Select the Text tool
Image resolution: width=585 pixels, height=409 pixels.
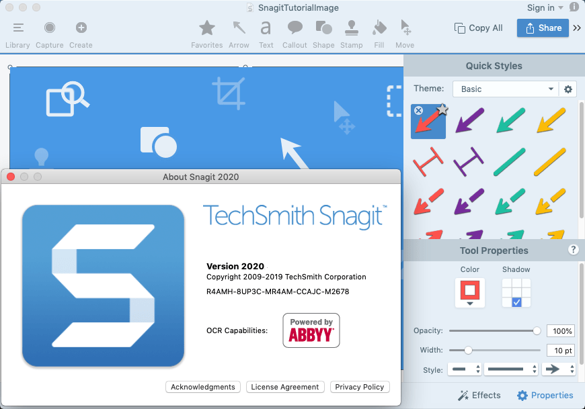click(266, 34)
